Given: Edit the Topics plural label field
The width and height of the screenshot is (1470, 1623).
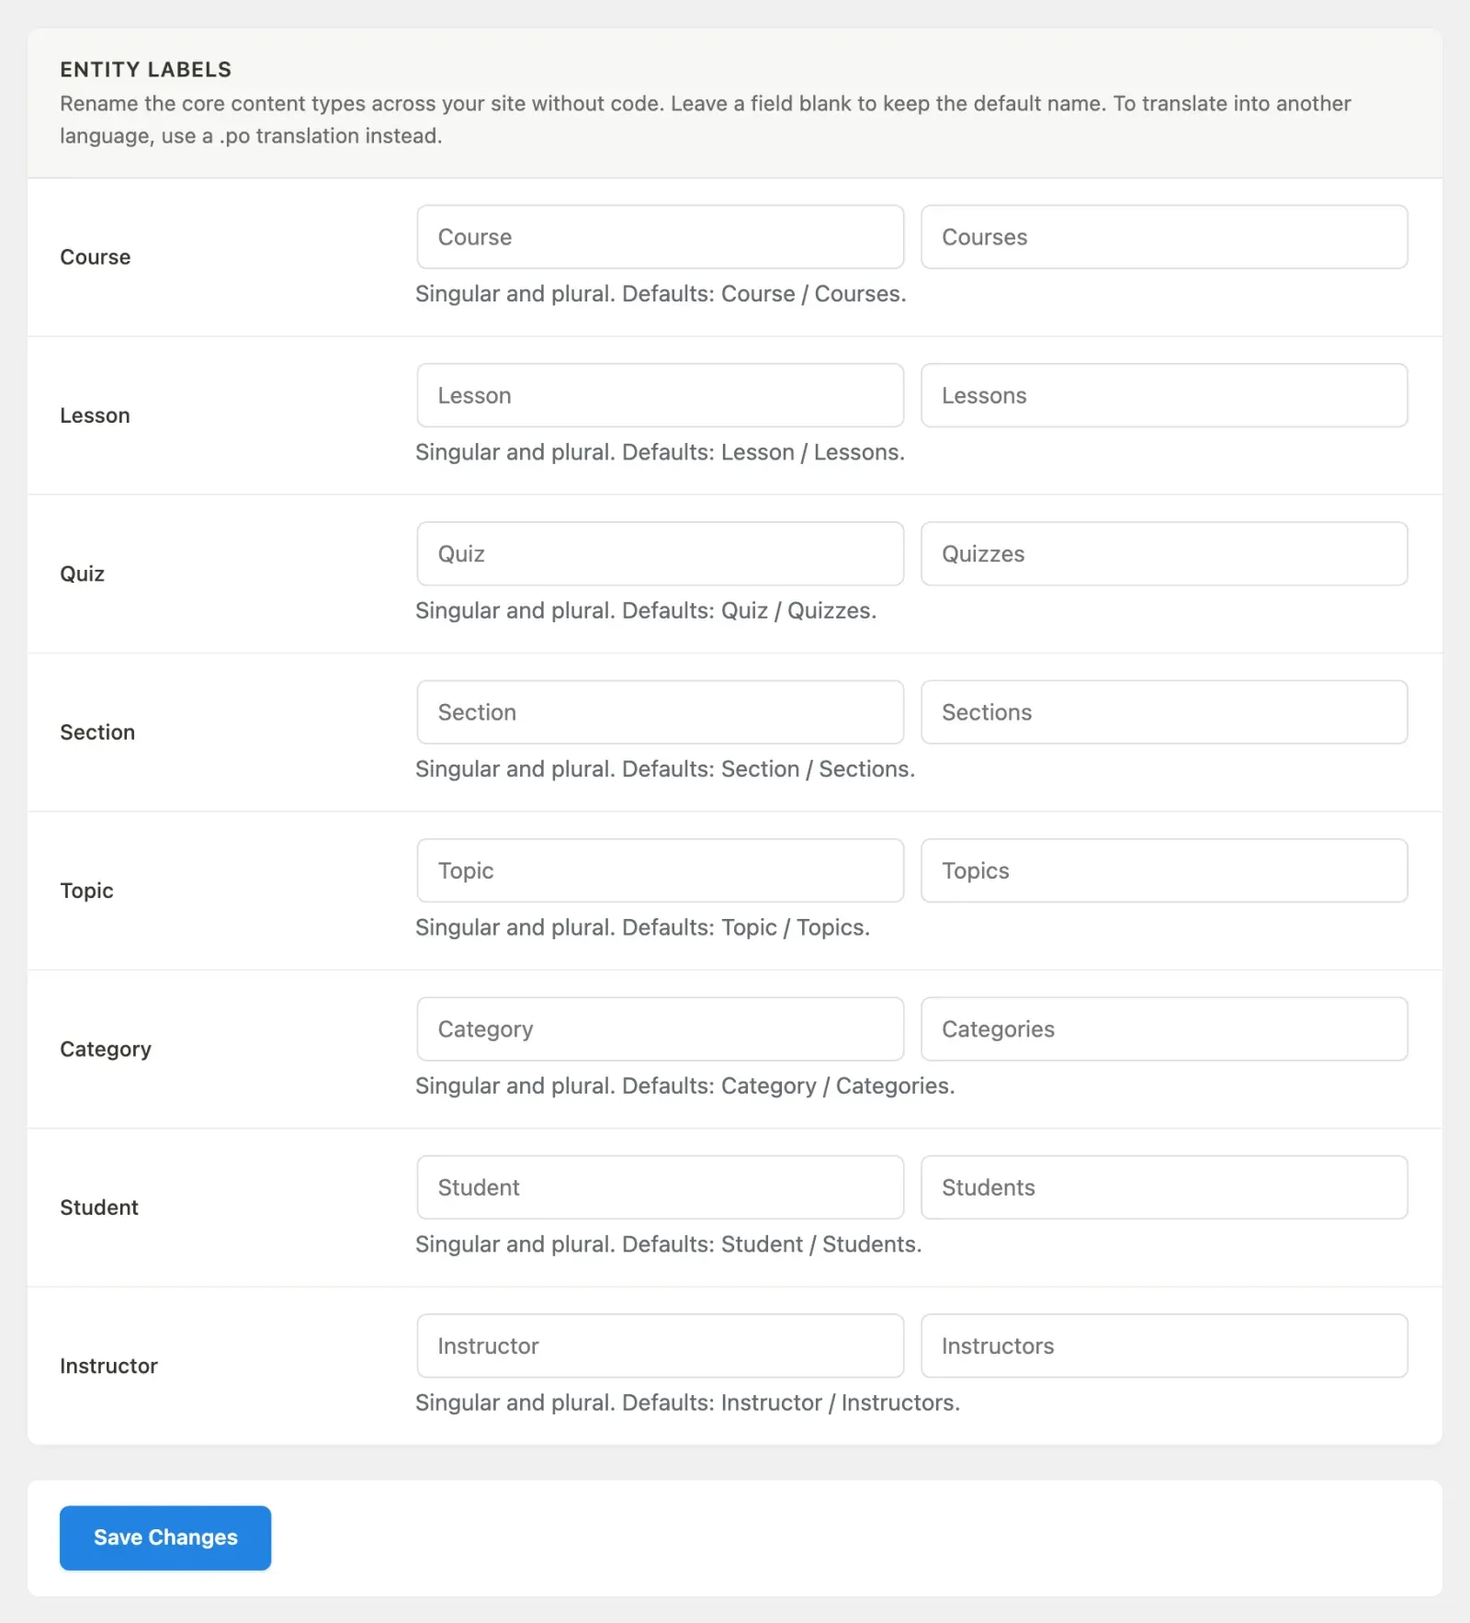Looking at the screenshot, I should click(x=1164, y=870).
